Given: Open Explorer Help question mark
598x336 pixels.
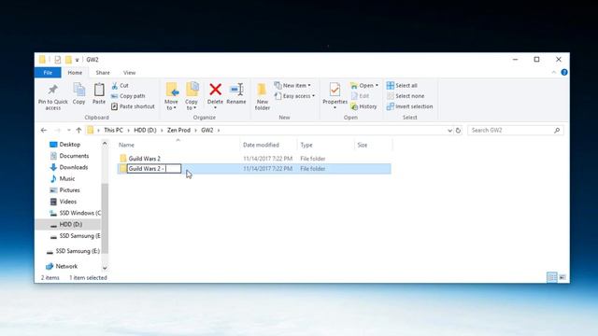Looking at the screenshot, I should click(x=564, y=73).
